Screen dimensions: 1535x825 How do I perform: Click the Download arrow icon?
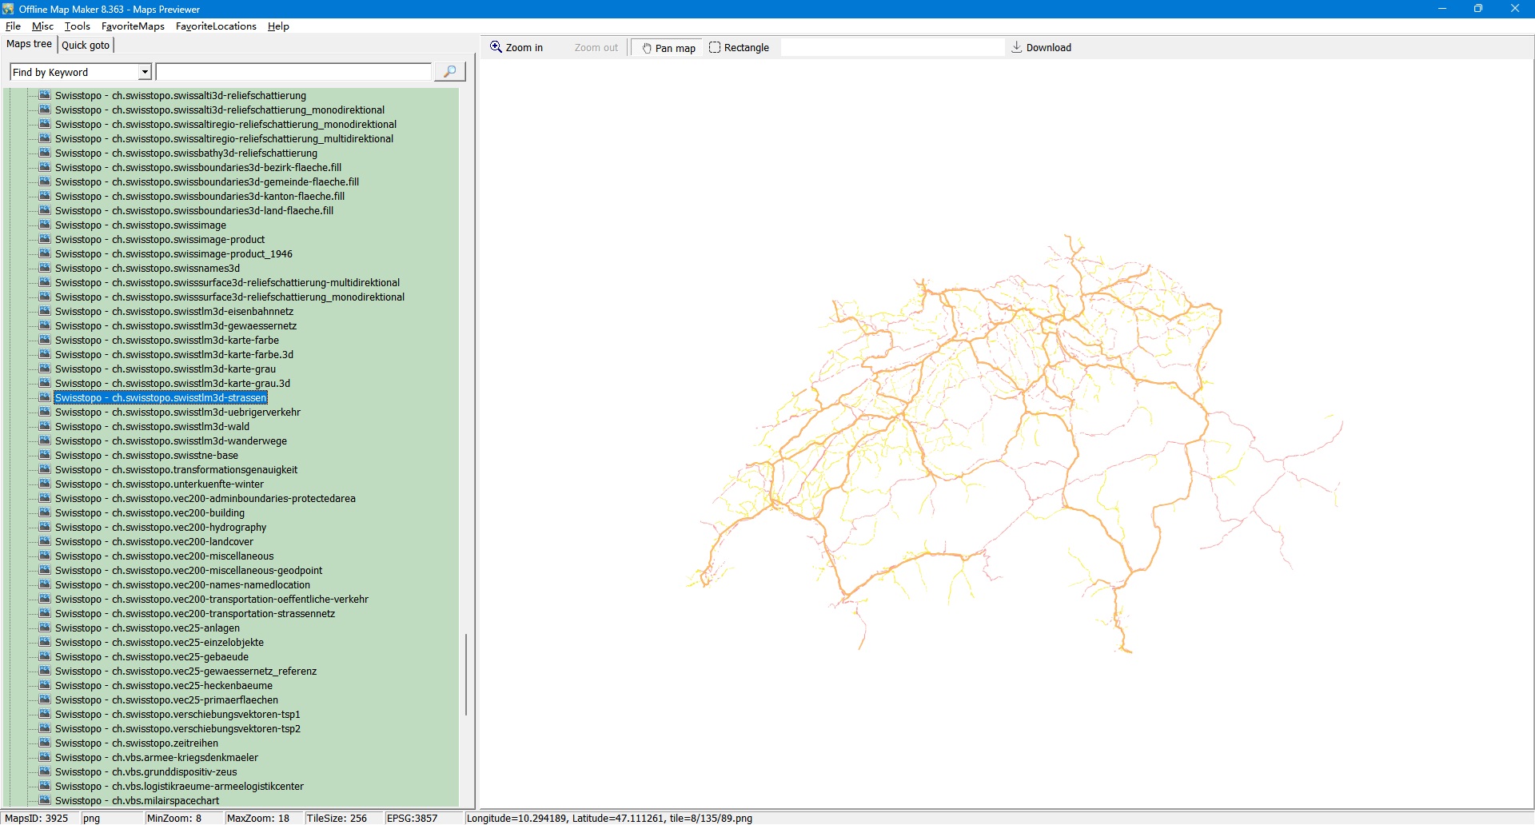pyautogui.click(x=1017, y=47)
